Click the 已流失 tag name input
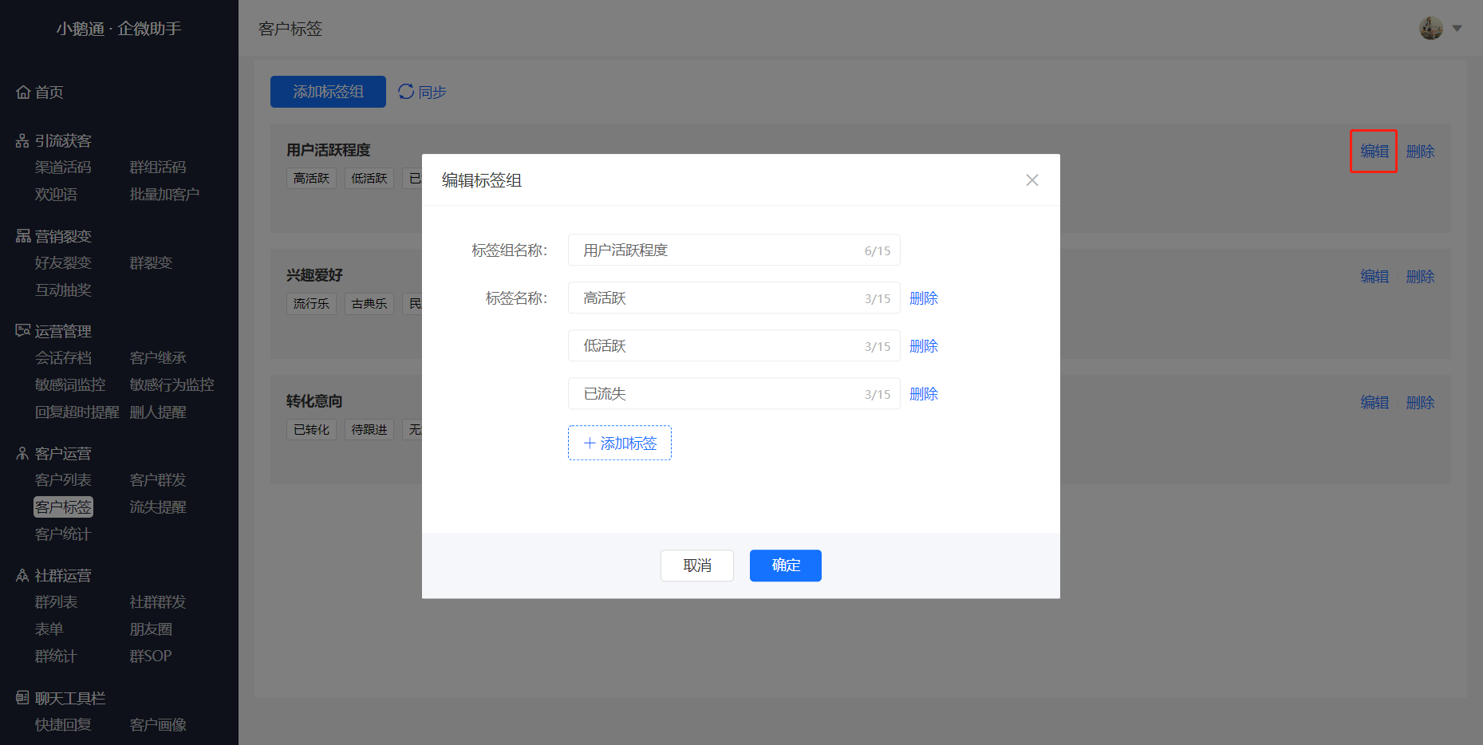 tap(734, 393)
